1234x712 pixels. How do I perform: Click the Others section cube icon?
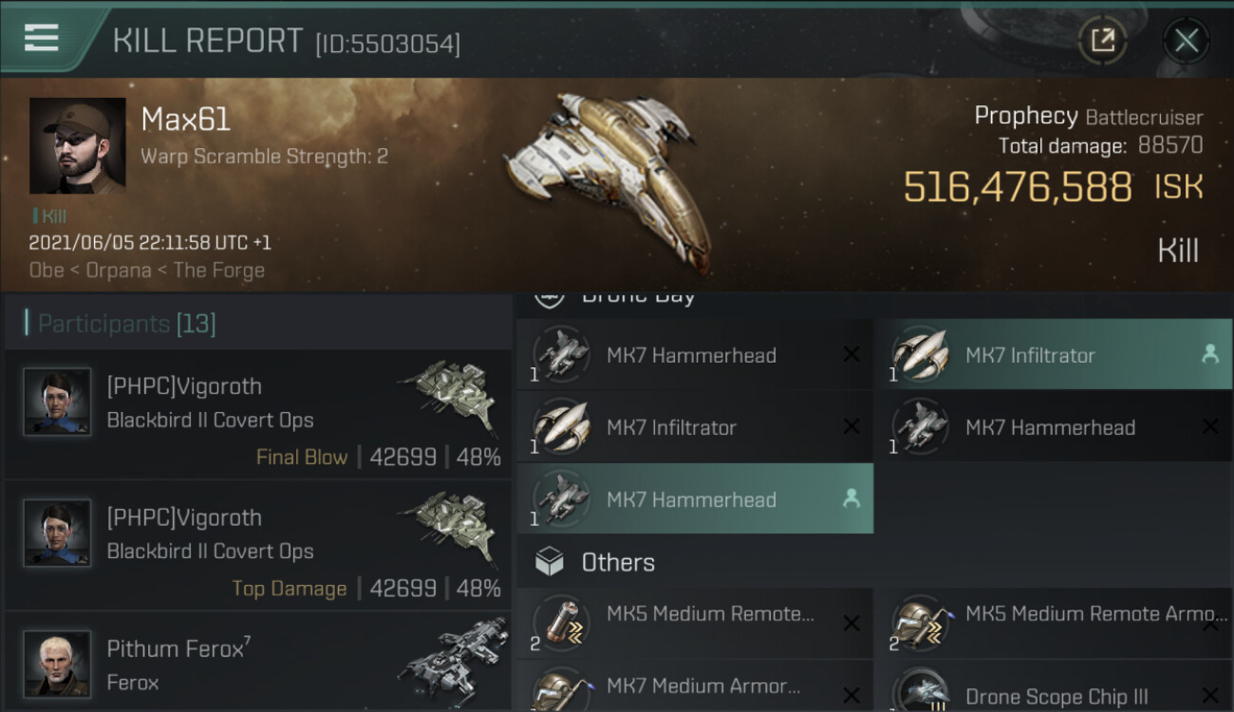click(550, 562)
